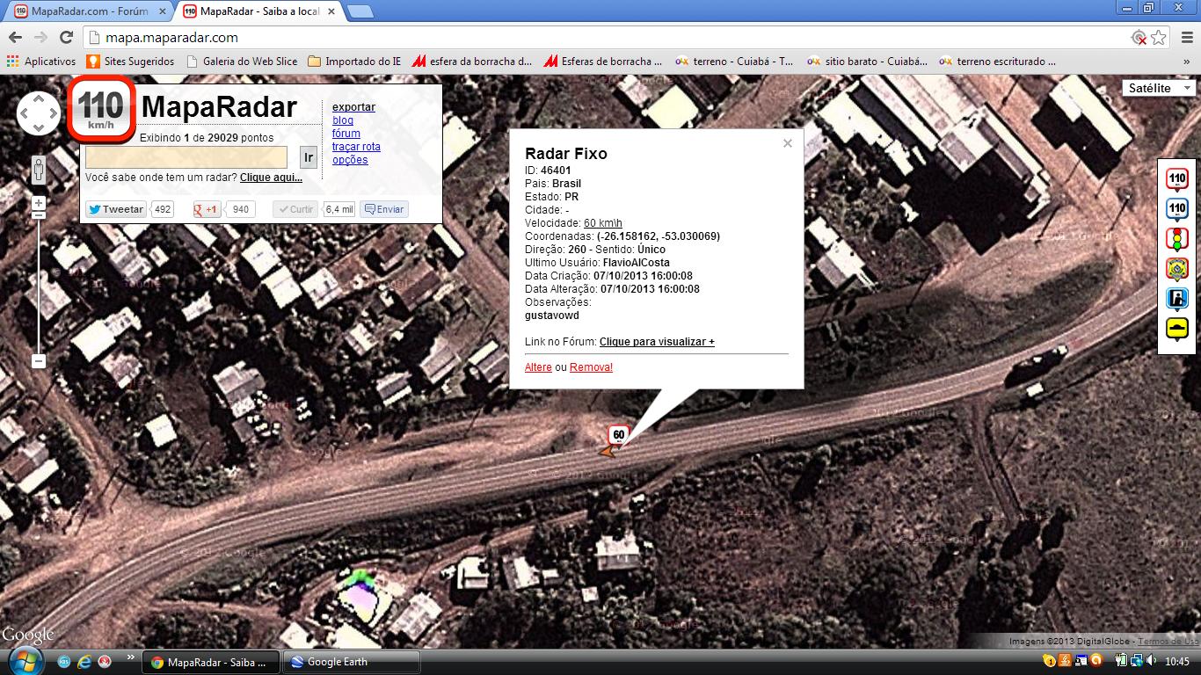
Task: Click the traçar rota link
Action: 356,147
